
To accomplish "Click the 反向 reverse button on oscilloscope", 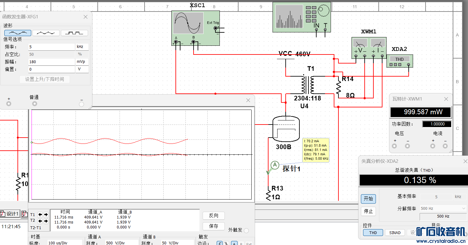I will pyautogui.click(x=214, y=215).
